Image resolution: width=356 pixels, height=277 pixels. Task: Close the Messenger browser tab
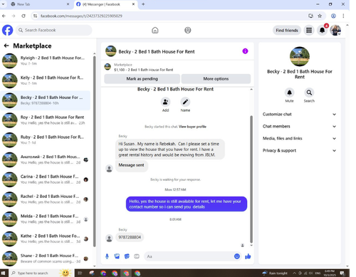[133, 4]
